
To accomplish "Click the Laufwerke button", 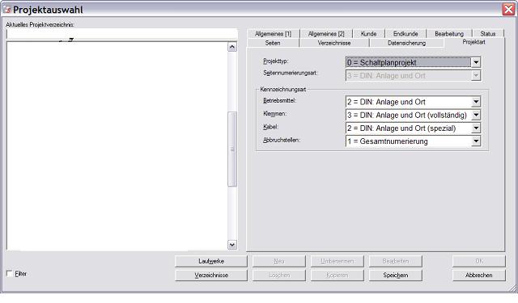I will [x=211, y=261].
